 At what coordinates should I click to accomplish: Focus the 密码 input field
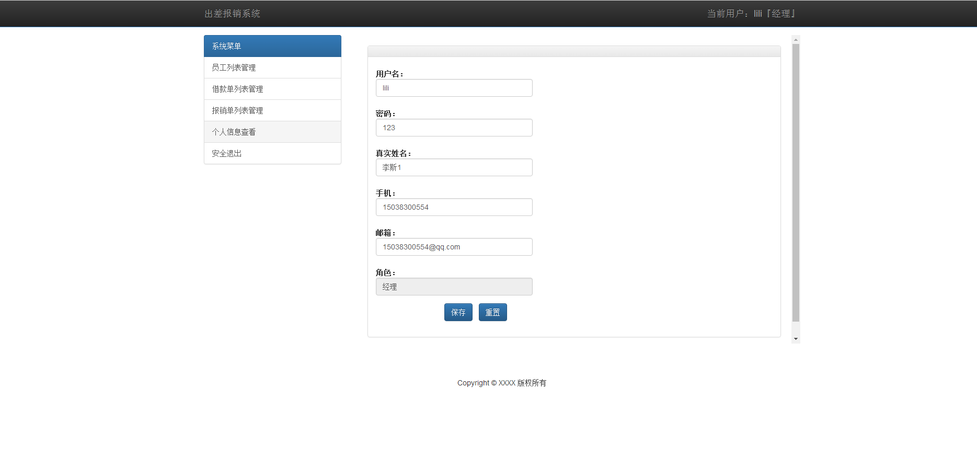click(454, 128)
